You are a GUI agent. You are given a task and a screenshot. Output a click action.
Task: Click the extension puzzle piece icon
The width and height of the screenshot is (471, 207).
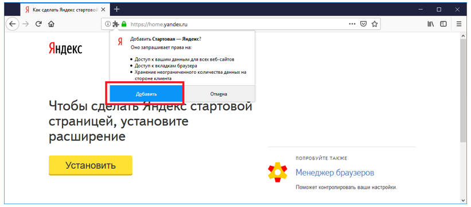(115, 24)
